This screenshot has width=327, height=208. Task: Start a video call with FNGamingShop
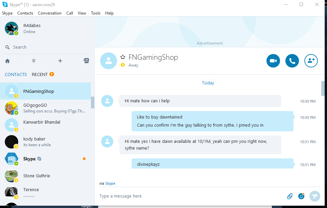[273, 61]
